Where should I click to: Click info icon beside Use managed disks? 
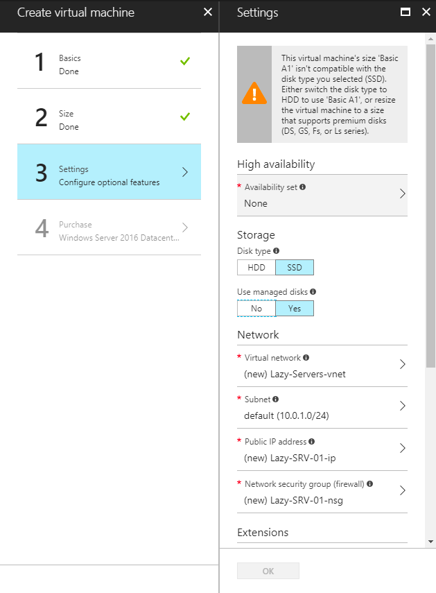coord(313,293)
